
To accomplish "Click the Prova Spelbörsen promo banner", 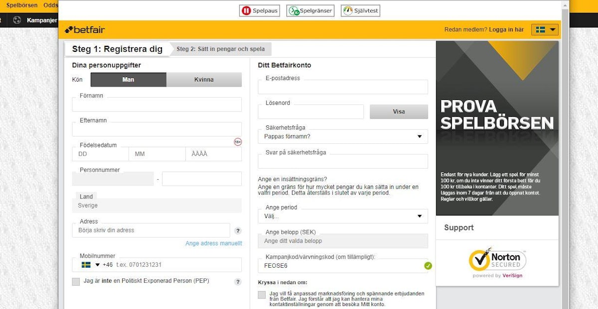I will pyautogui.click(x=497, y=128).
